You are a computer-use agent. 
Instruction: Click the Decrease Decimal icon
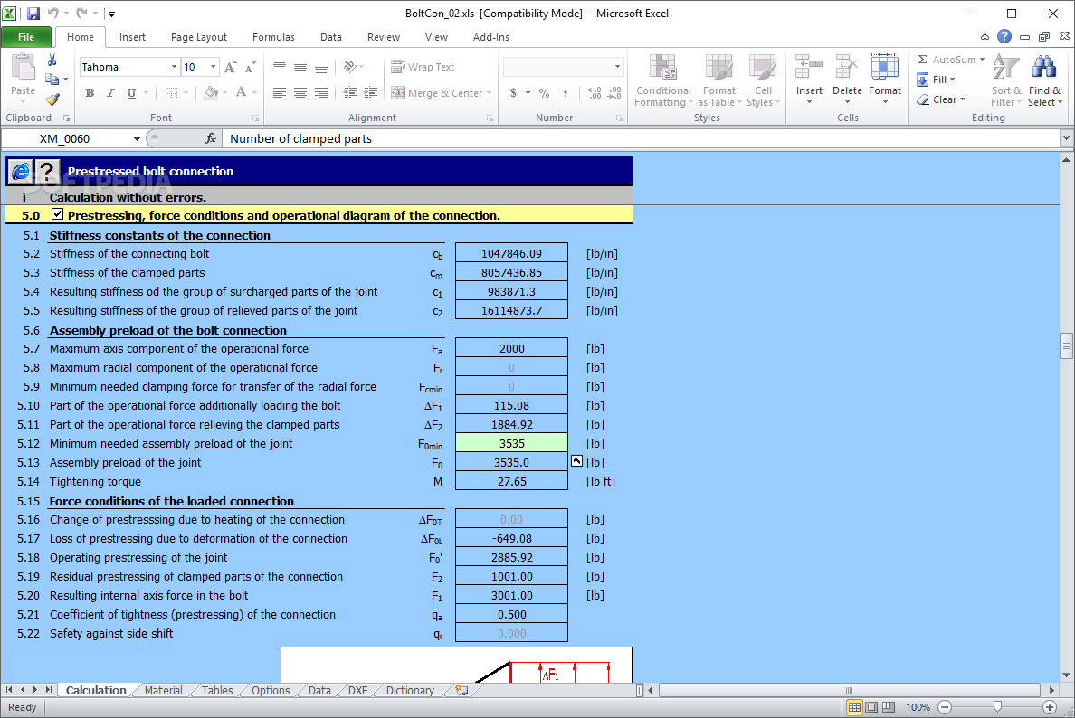[615, 92]
